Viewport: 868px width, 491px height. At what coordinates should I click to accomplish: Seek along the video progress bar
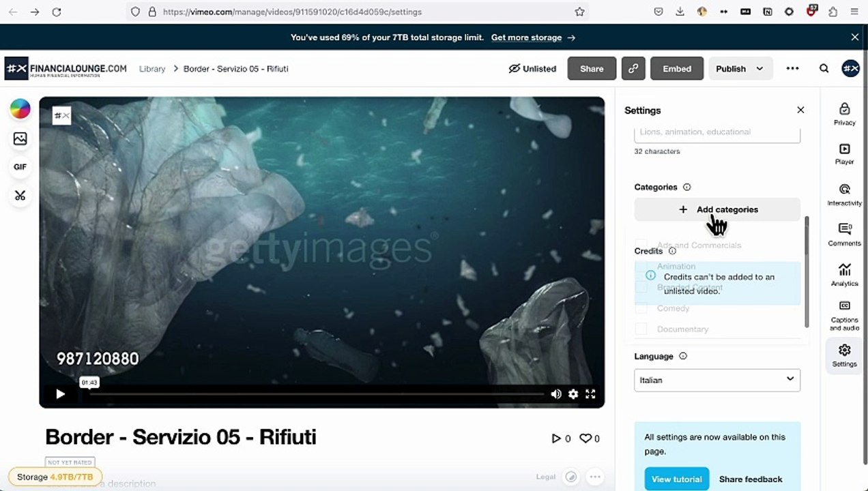pyautogui.click(x=317, y=393)
